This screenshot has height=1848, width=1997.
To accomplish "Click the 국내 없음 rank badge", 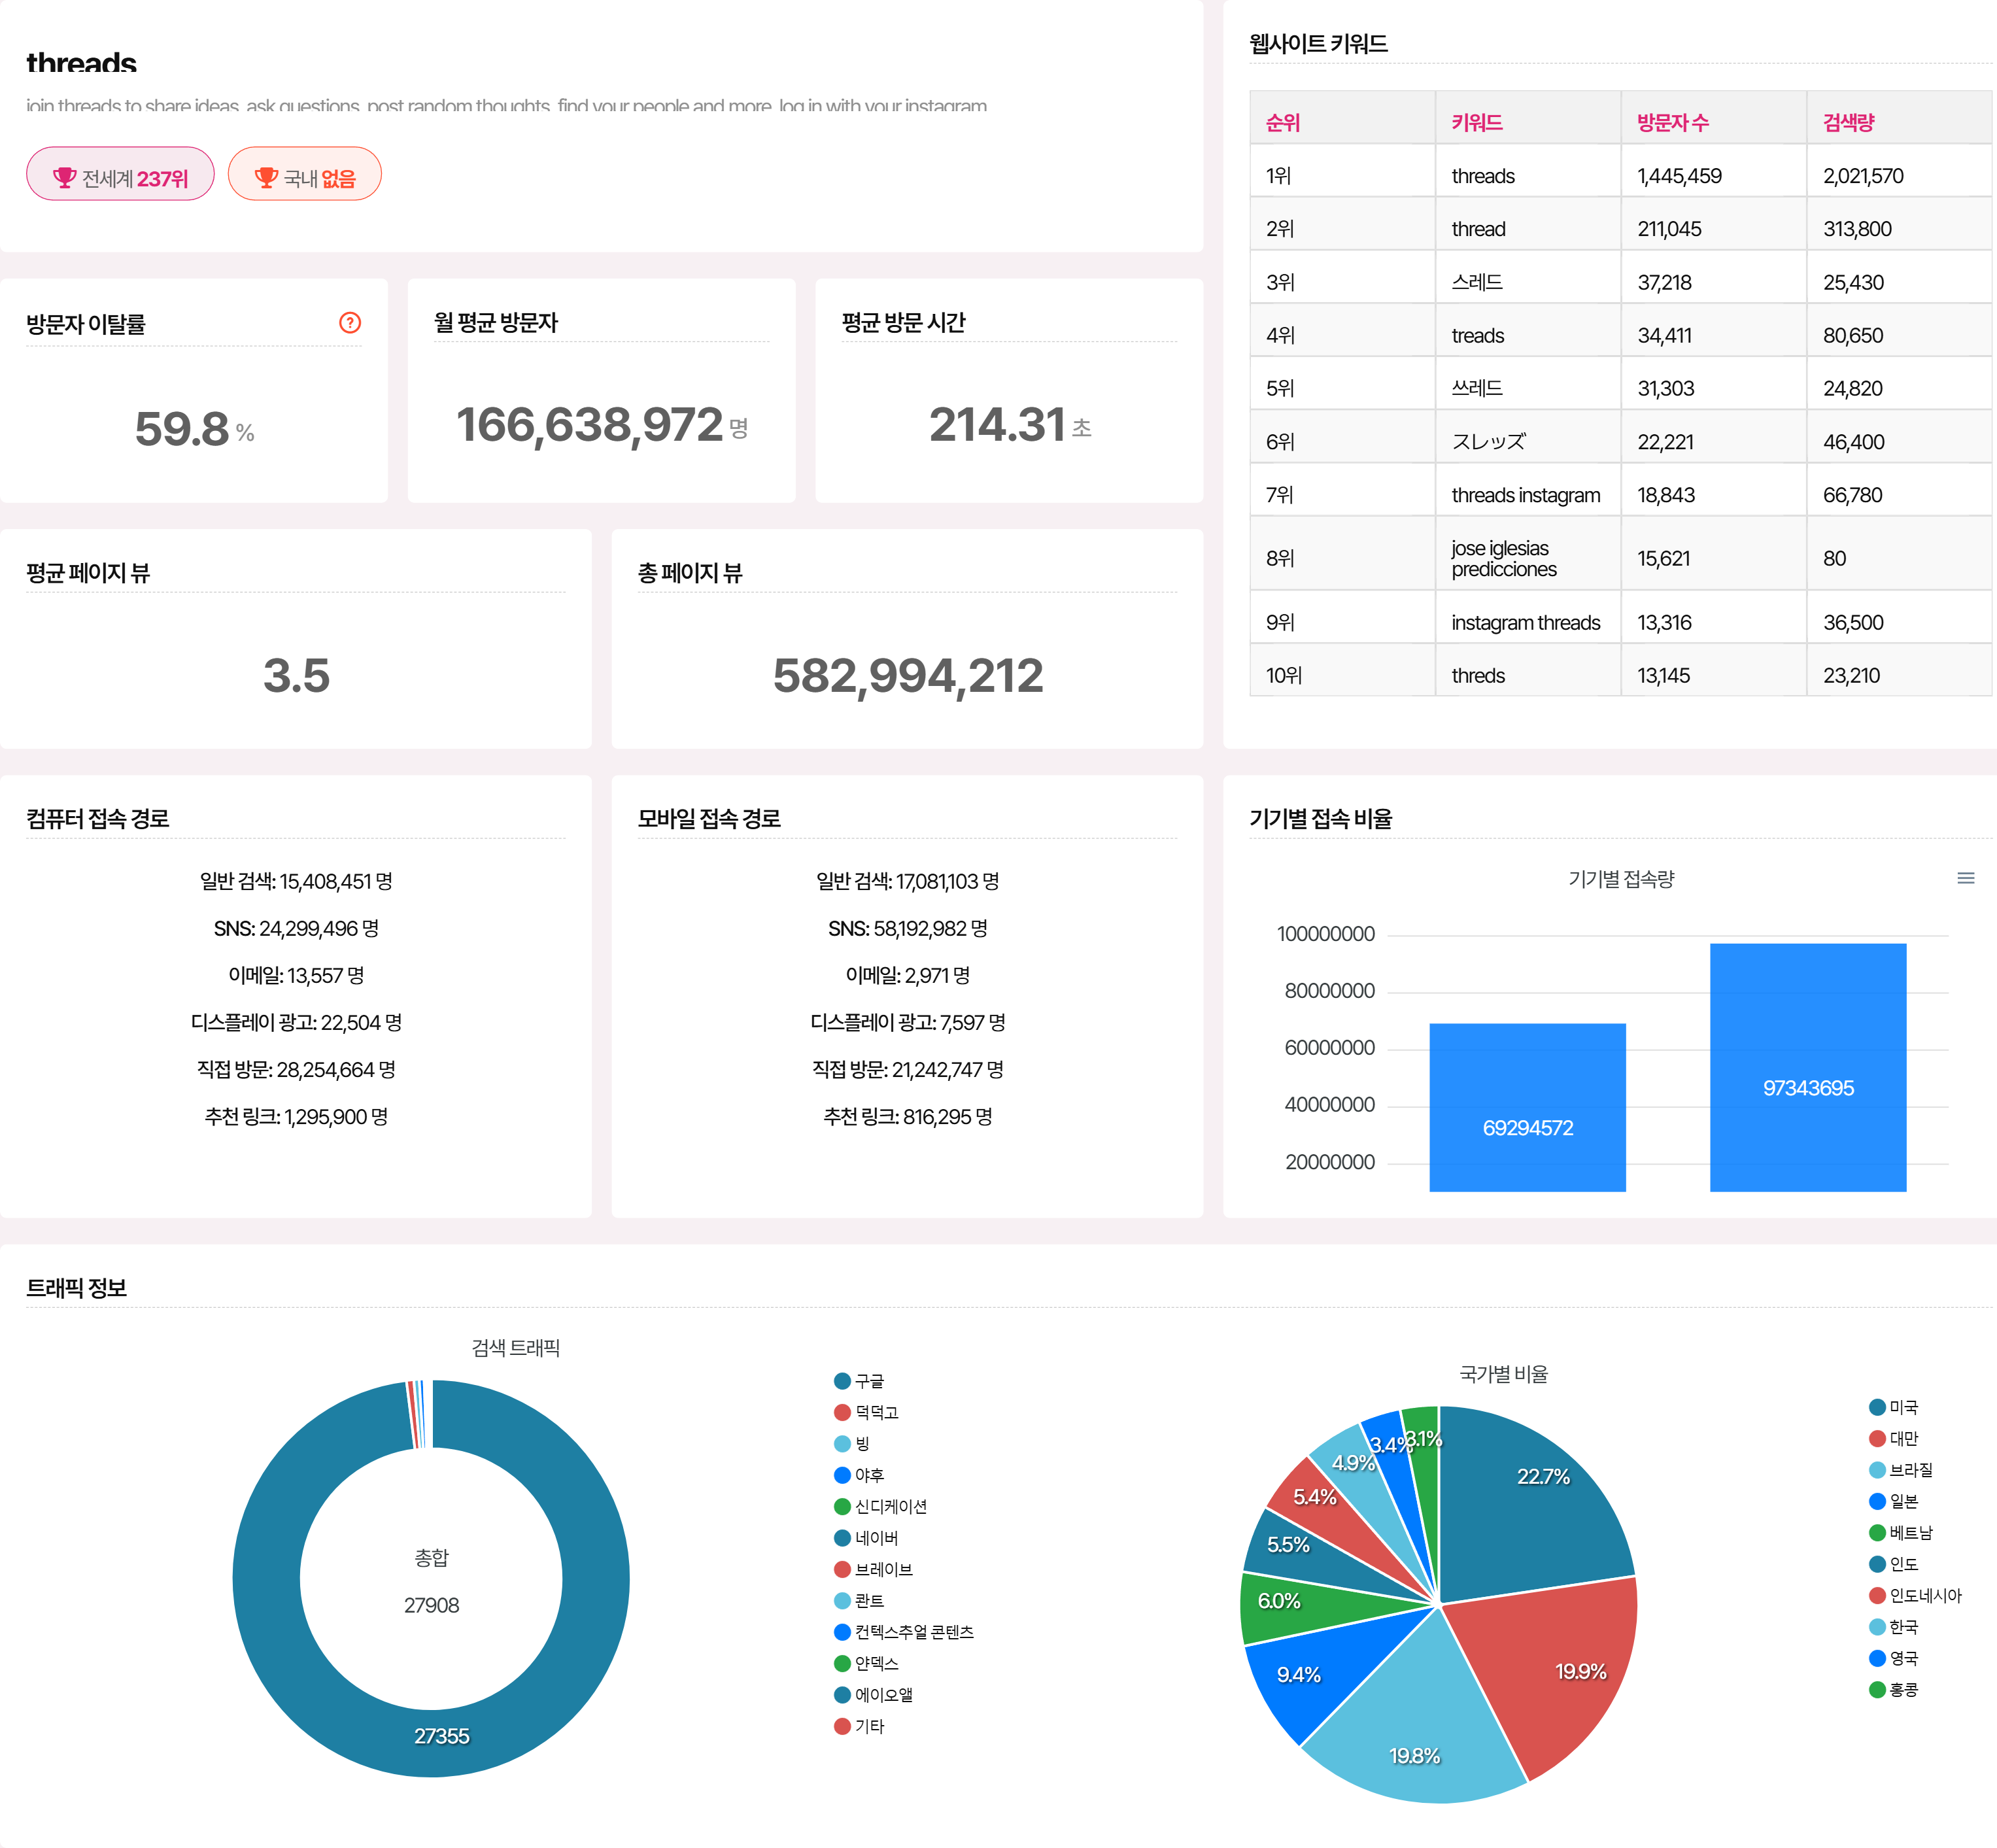I will point(304,174).
